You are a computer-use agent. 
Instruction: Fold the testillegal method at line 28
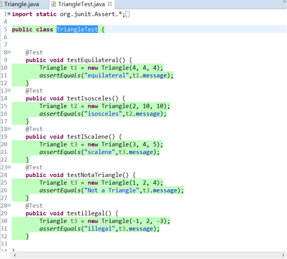click(9, 205)
